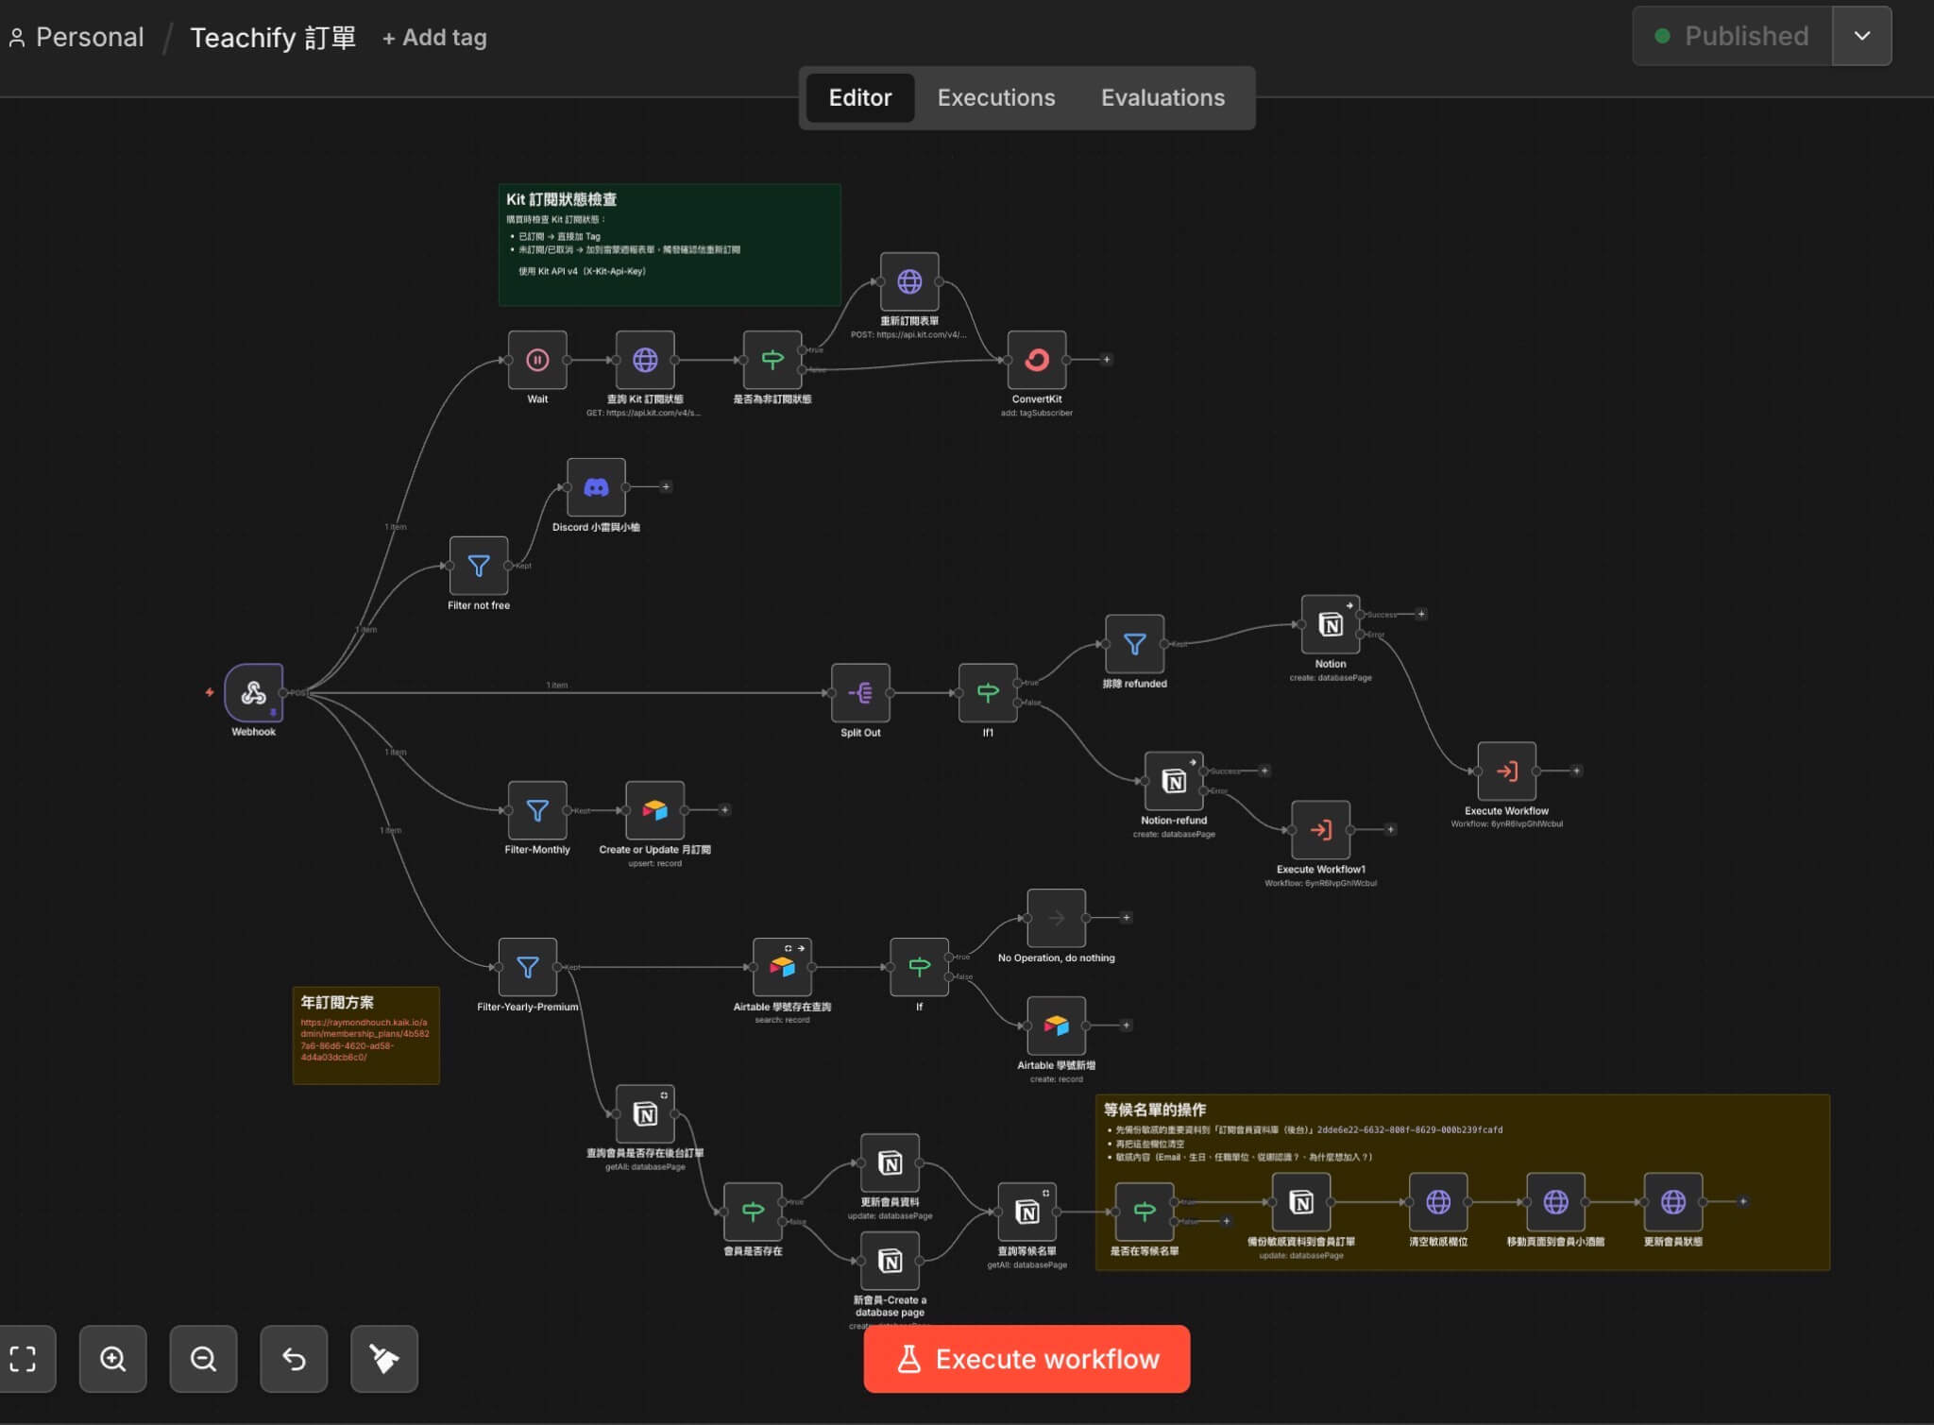
Task: Switch to the Executions tab
Action: 995,97
